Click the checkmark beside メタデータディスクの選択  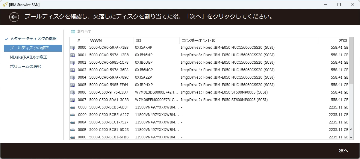pyautogui.click(x=6, y=39)
